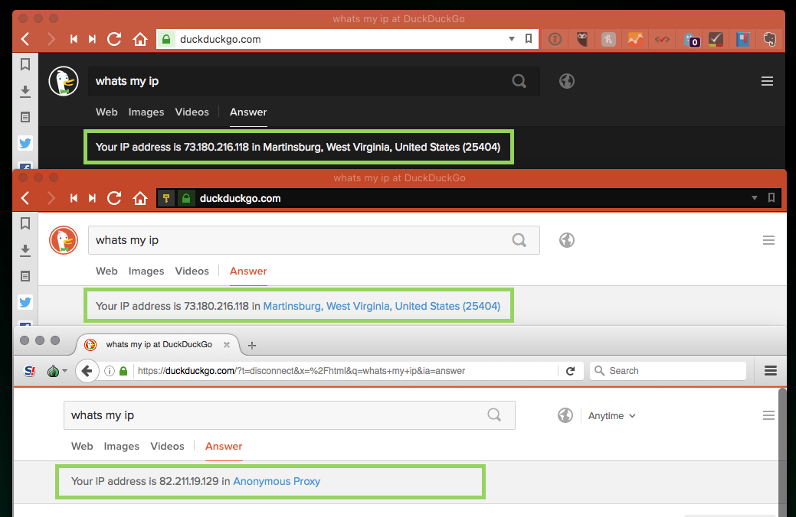
Task: Close the 'whats my ip at DuckDuckGo' Firefox tab
Action: (x=227, y=345)
